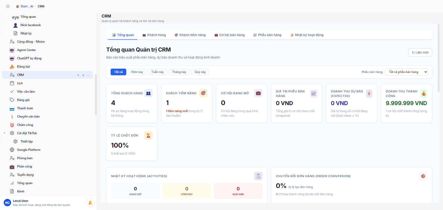
Task: Click the bell notification icon beside Local User
Action: pyautogui.click(x=90, y=203)
